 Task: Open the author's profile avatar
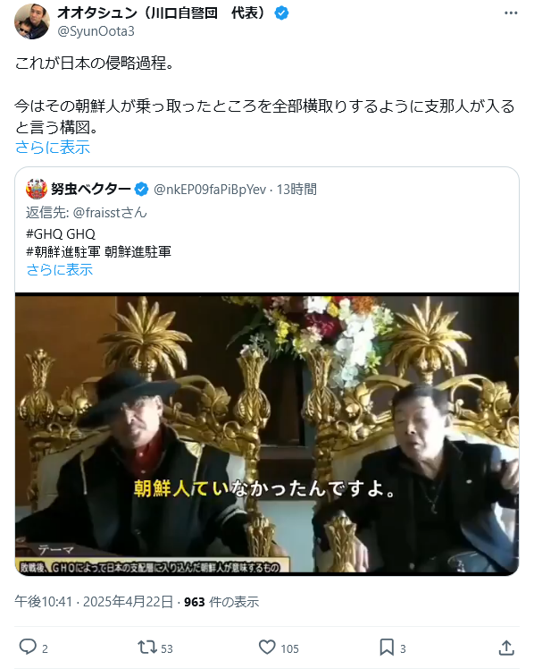point(32,21)
